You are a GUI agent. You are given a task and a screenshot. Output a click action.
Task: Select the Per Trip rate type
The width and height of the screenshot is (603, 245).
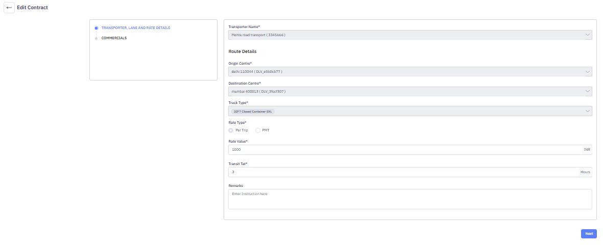(x=231, y=130)
